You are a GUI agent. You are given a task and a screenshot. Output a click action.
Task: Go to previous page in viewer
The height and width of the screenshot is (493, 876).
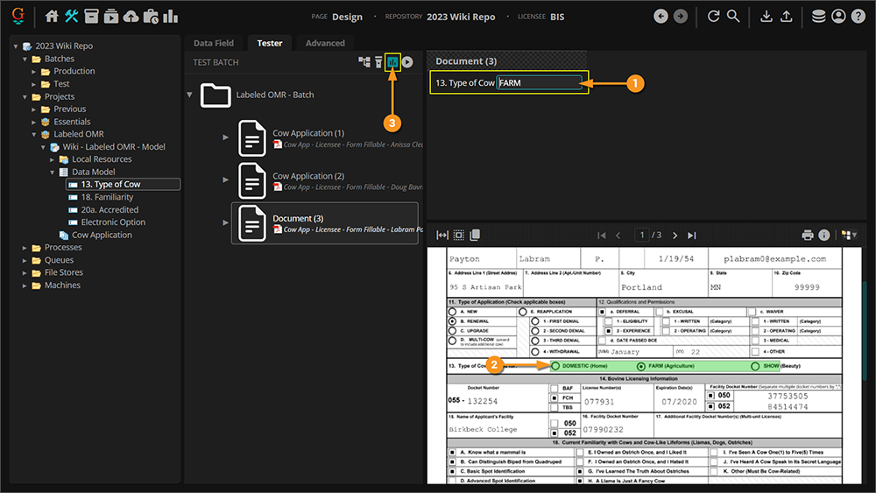point(618,235)
